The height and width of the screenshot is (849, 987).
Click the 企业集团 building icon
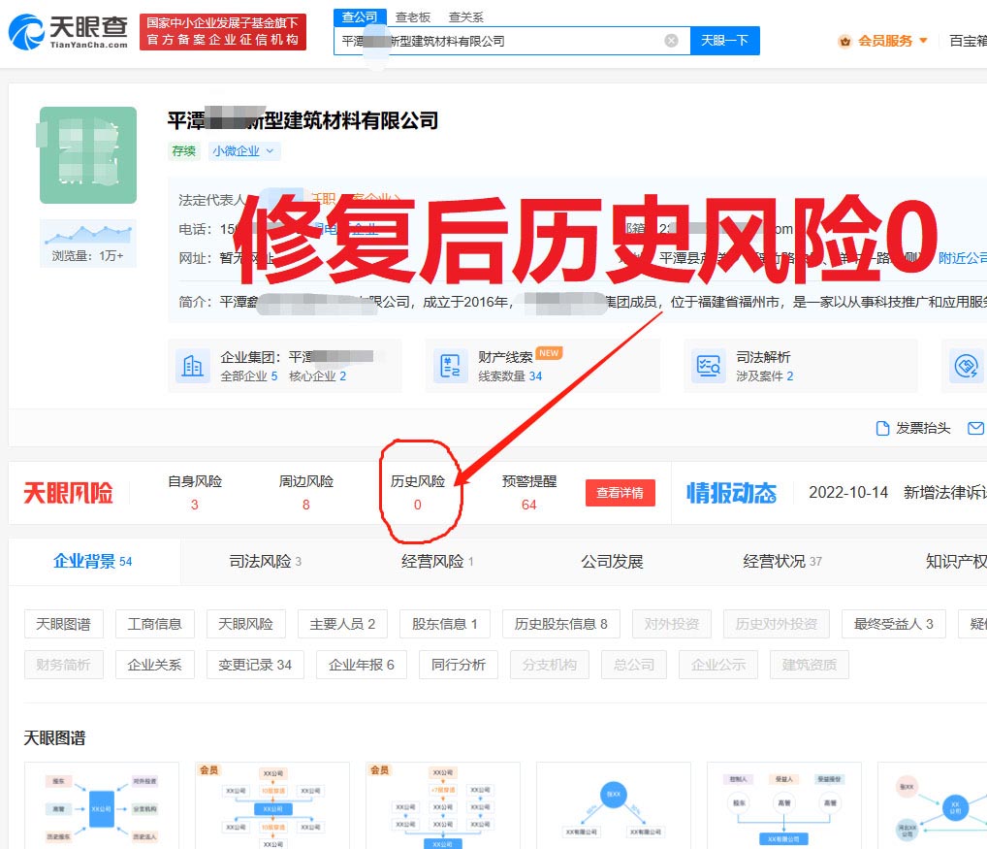[x=192, y=366]
